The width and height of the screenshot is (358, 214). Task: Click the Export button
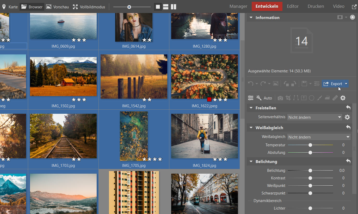coord(333,84)
